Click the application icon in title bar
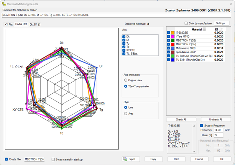Image resolution: width=235 pixels, height=165 pixels. pos(3,3)
